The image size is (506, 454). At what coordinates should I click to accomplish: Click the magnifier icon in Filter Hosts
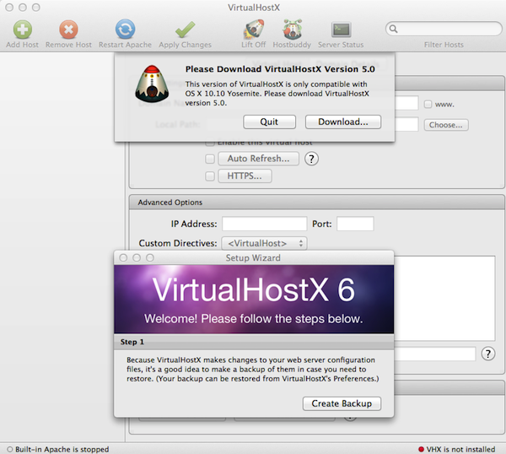(393, 29)
